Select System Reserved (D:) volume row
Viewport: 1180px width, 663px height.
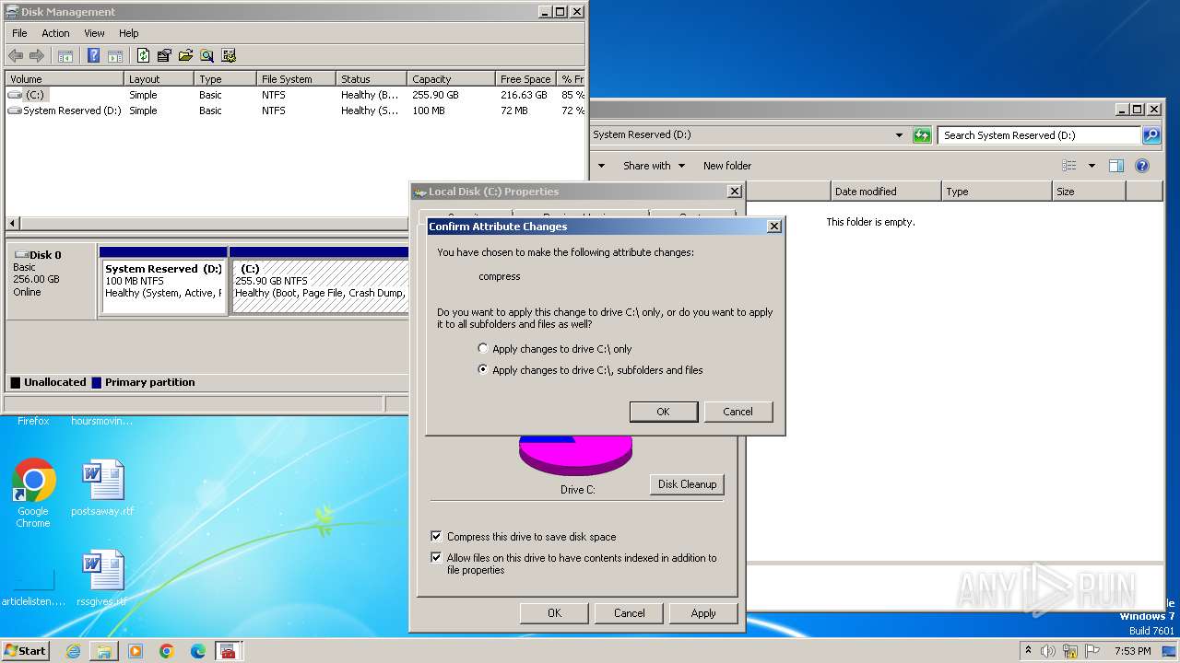pos(295,110)
